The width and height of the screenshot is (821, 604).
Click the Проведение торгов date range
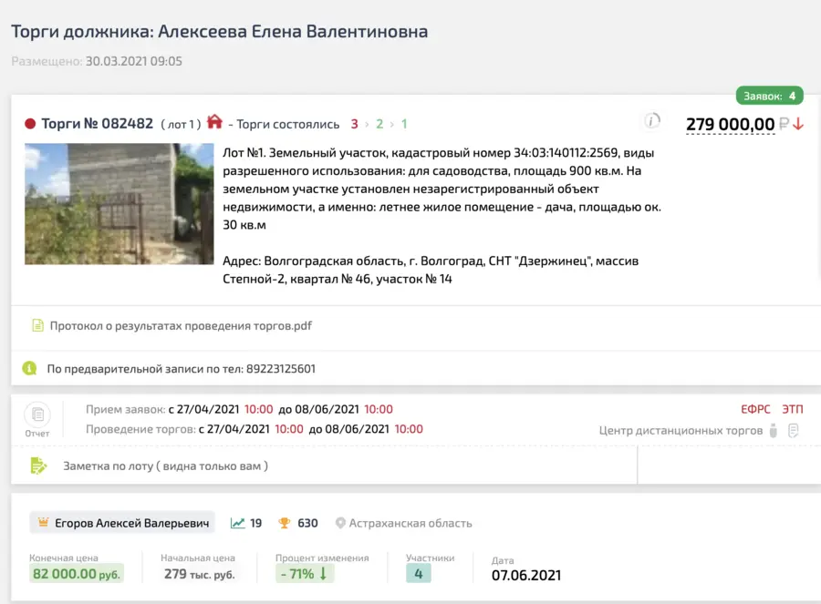tap(255, 429)
